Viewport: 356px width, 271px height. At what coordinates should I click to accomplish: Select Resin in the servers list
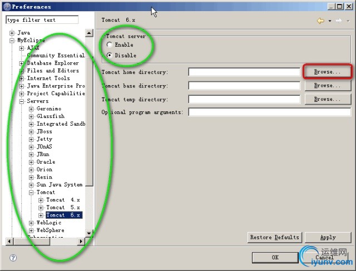click(x=44, y=177)
